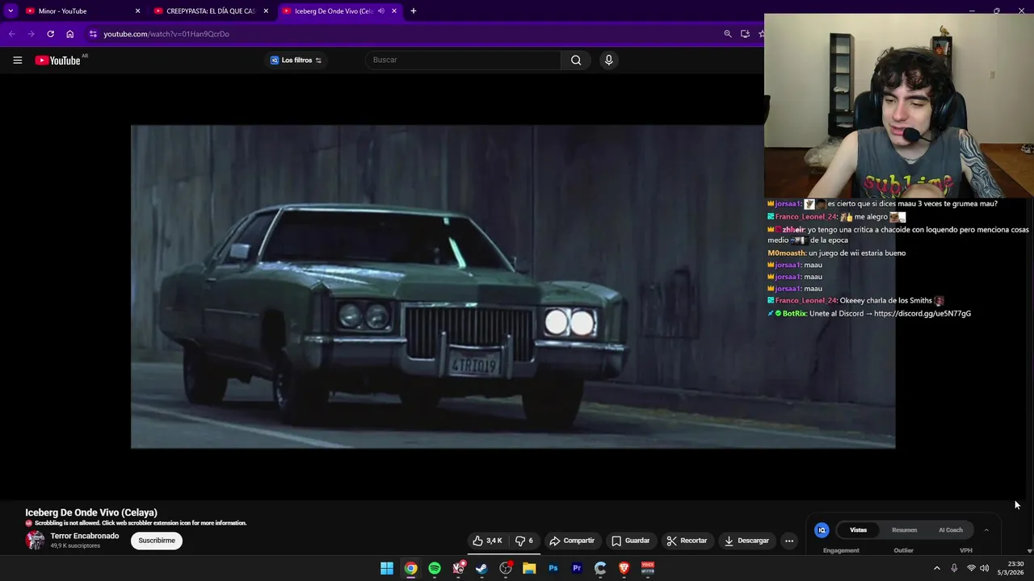1034x581 pixels.
Task: Open the Terror Encabronado channel name
Action: tap(85, 536)
